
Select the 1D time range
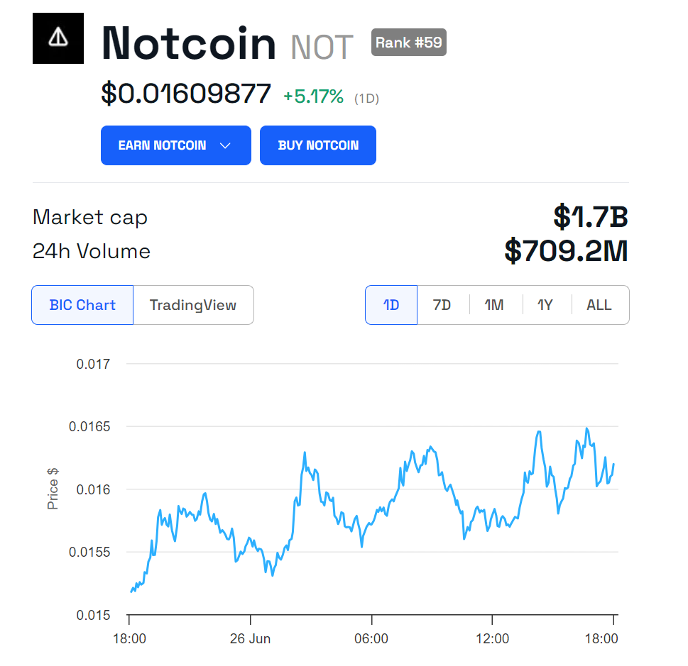391,305
